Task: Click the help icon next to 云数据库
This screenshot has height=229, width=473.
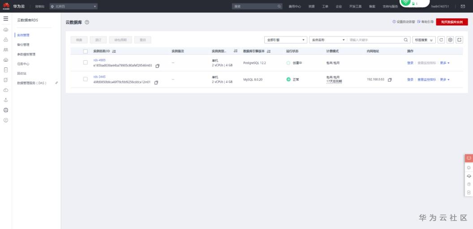Action: point(87,22)
